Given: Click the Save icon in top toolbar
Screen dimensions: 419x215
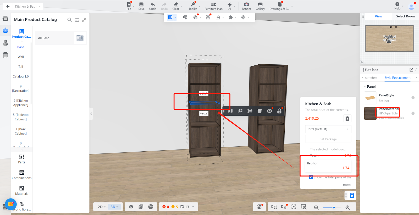Looking at the screenshot, I should pos(141,5).
